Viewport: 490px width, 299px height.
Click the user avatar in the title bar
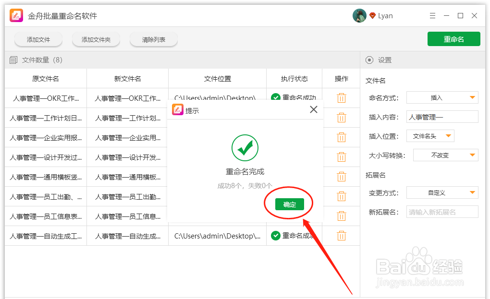click(x=359, y=15)
